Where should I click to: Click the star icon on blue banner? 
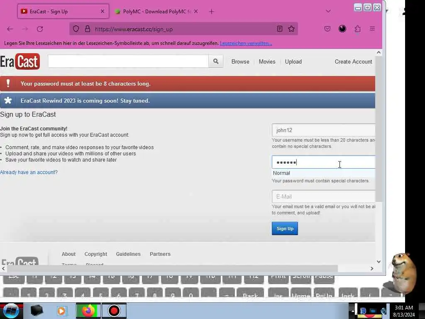pyautogui.click(x=8, y=101)
